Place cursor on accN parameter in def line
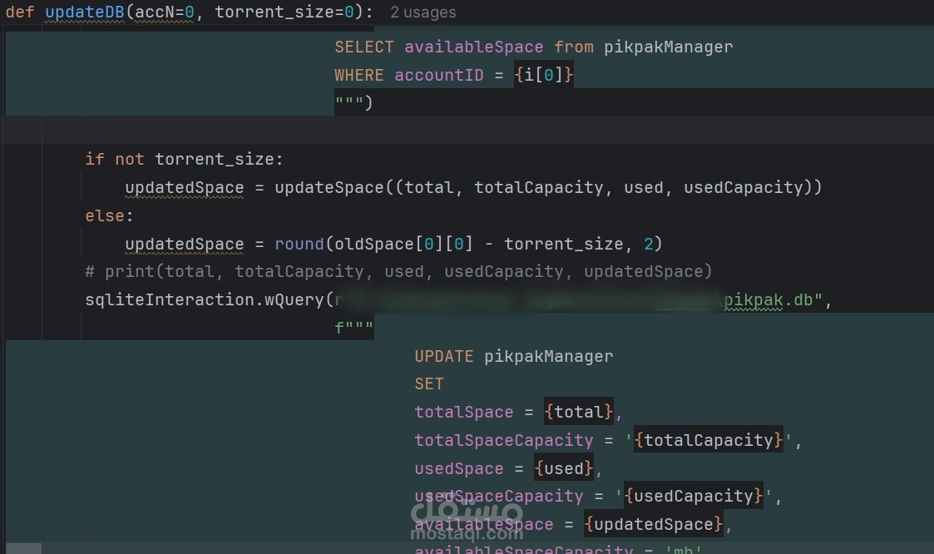 pyautogui.click(x=154, y=12)
